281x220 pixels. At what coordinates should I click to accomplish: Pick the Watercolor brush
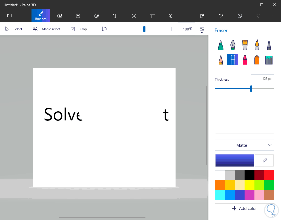coord(257,45)
